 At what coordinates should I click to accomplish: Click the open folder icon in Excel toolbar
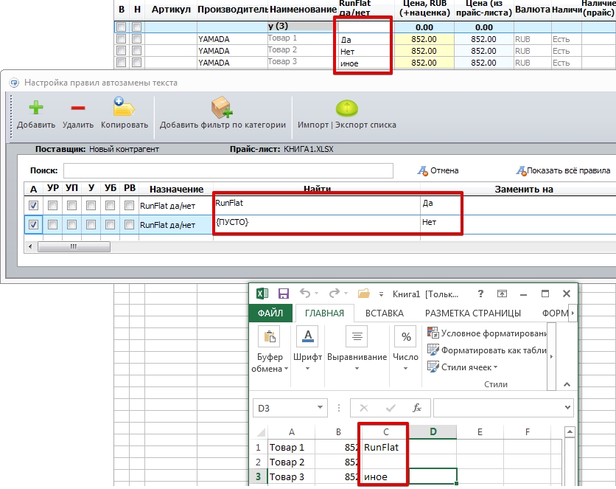click(x=364, y=294)
